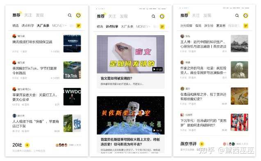Viewport: 261px width, 161px height.
Task: Tap the WWDC stage thumbnail
Action: pos(72,96)
